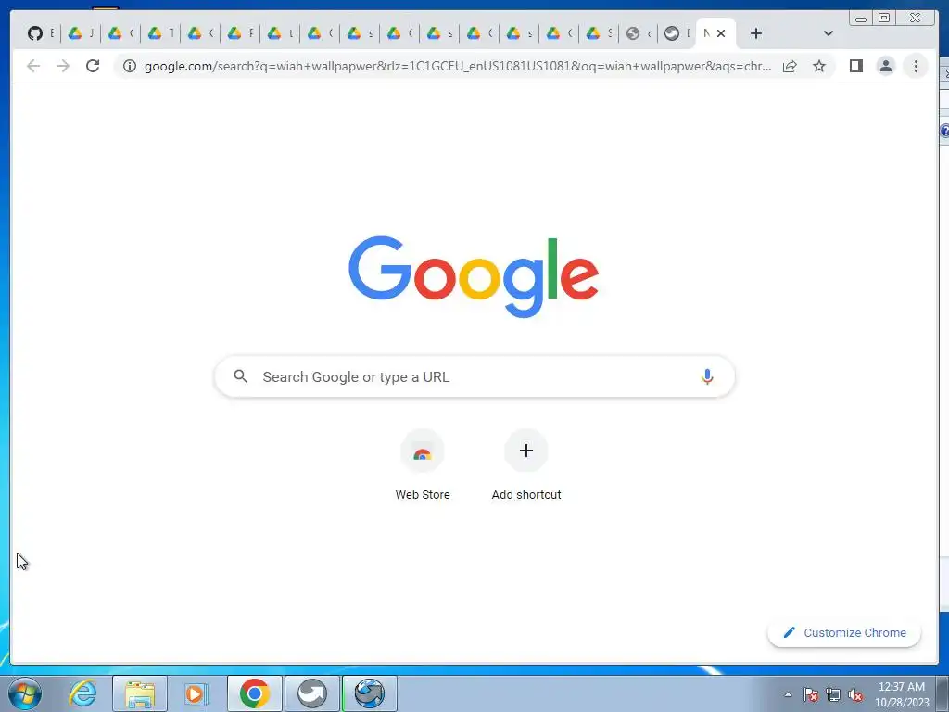
Task: Go back to the previous page
Action: click(33, 66)
